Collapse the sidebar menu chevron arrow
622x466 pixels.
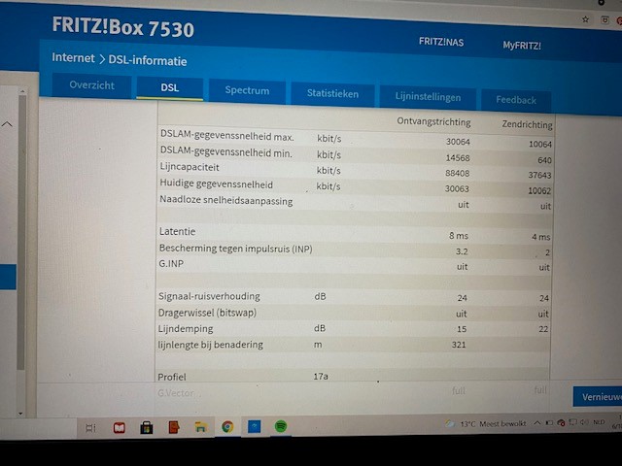tap(8, 125)
